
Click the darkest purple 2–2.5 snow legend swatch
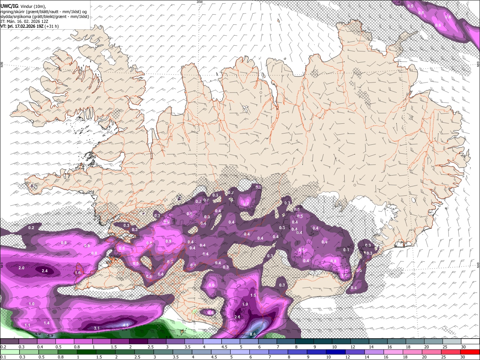tap(138, 341)
